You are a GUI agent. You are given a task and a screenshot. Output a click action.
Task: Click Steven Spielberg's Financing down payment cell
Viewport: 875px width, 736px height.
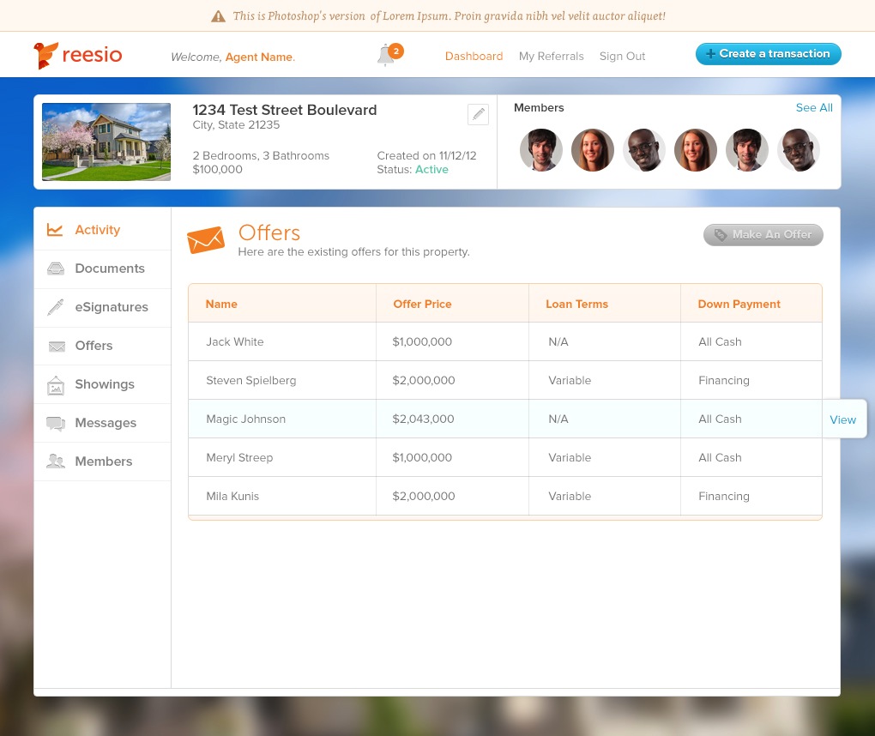coord(724,381)
